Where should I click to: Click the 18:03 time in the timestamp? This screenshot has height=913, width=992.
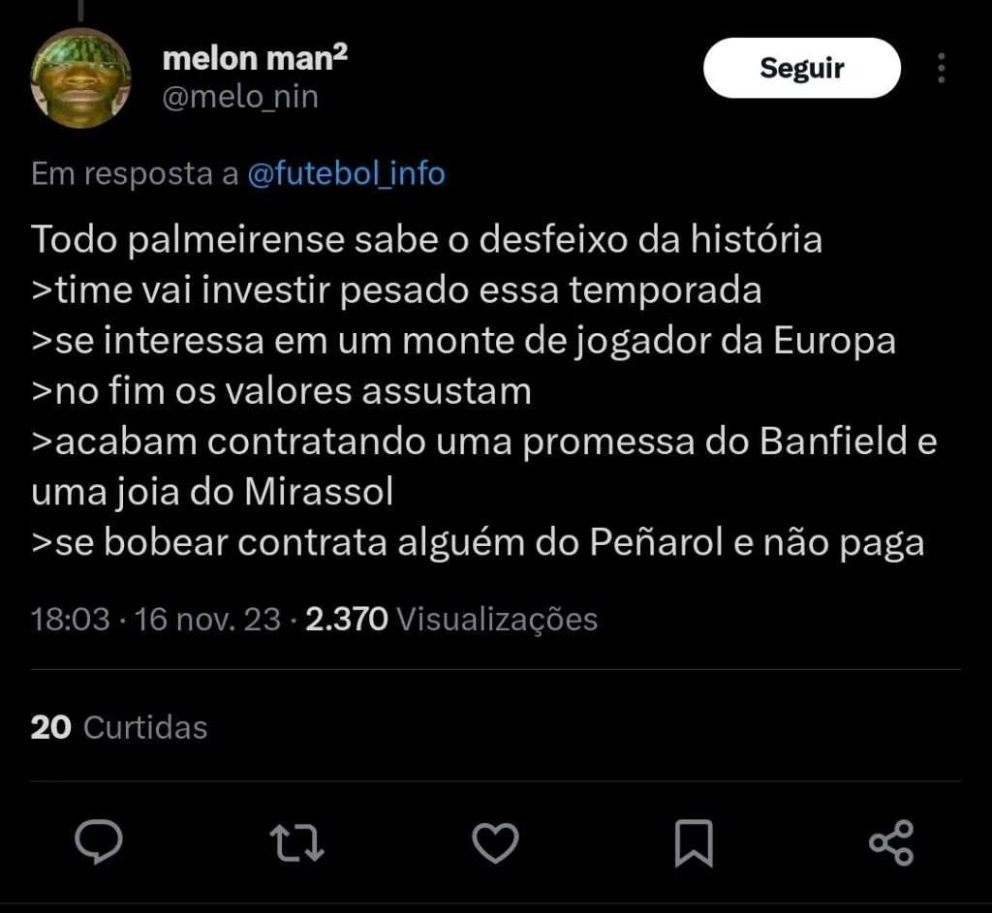click(70, 619)
